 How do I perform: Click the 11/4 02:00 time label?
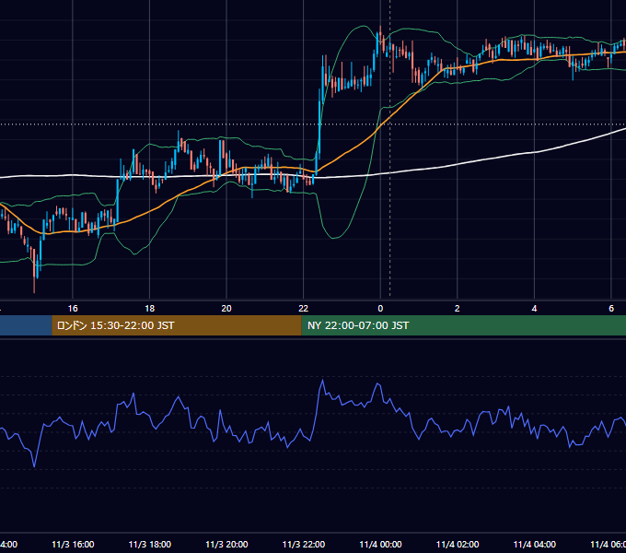[458, 544]
